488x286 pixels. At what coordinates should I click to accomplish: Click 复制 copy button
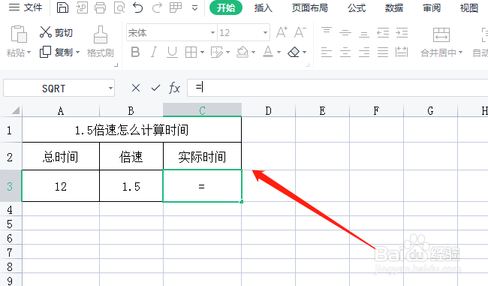pyautogui.click(x=56, y=52)
